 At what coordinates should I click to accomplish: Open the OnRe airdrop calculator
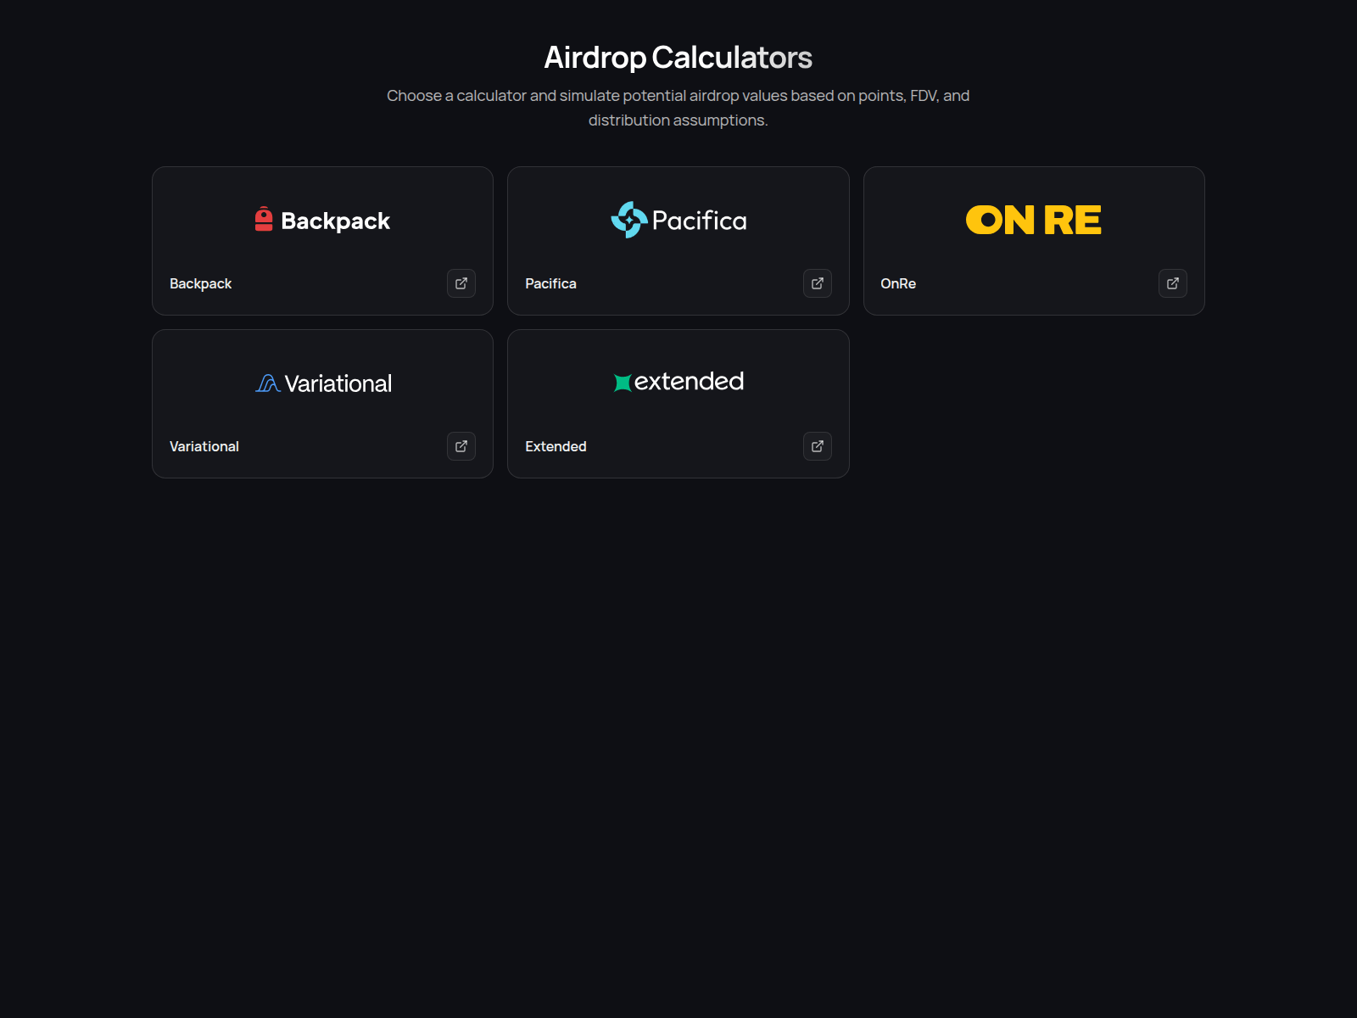point(1034,240)
